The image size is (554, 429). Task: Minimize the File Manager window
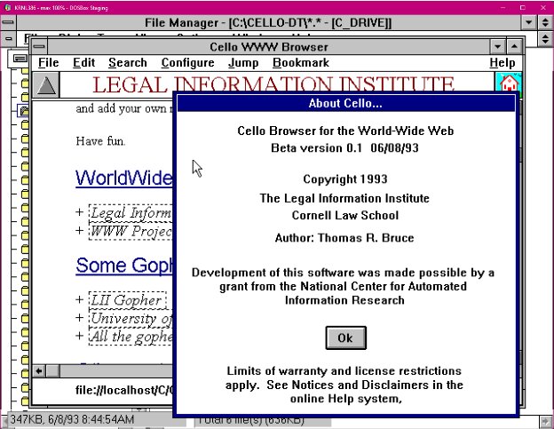(x=529, y=22)
